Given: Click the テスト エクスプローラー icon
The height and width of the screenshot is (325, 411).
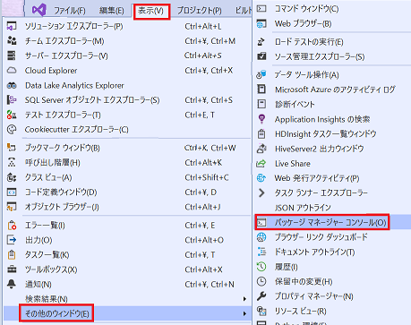Looking at the screenshot, I should pos(12,115).
